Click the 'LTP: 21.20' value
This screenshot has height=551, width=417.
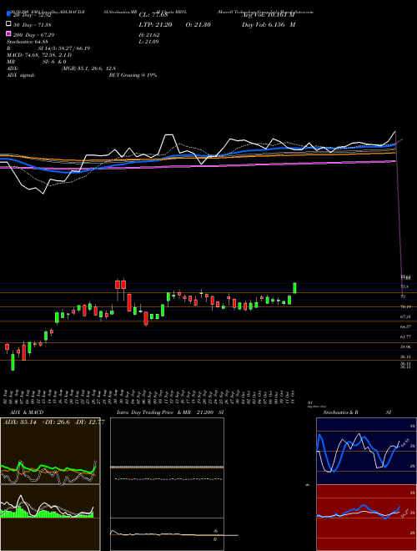coord(155,24)
